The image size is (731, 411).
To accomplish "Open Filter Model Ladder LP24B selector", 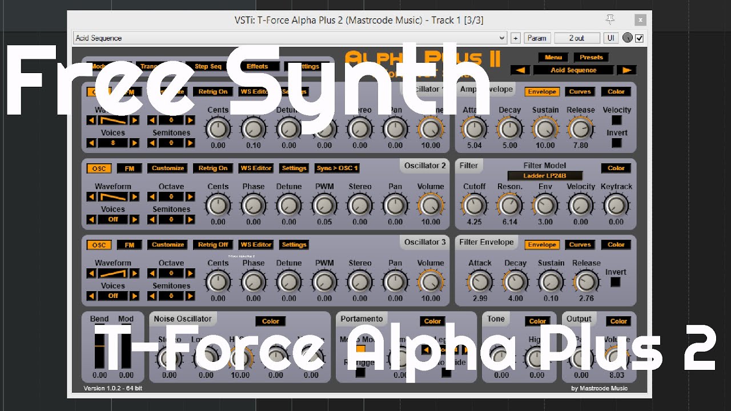I will pyautogui.click(x=545, y=176).
